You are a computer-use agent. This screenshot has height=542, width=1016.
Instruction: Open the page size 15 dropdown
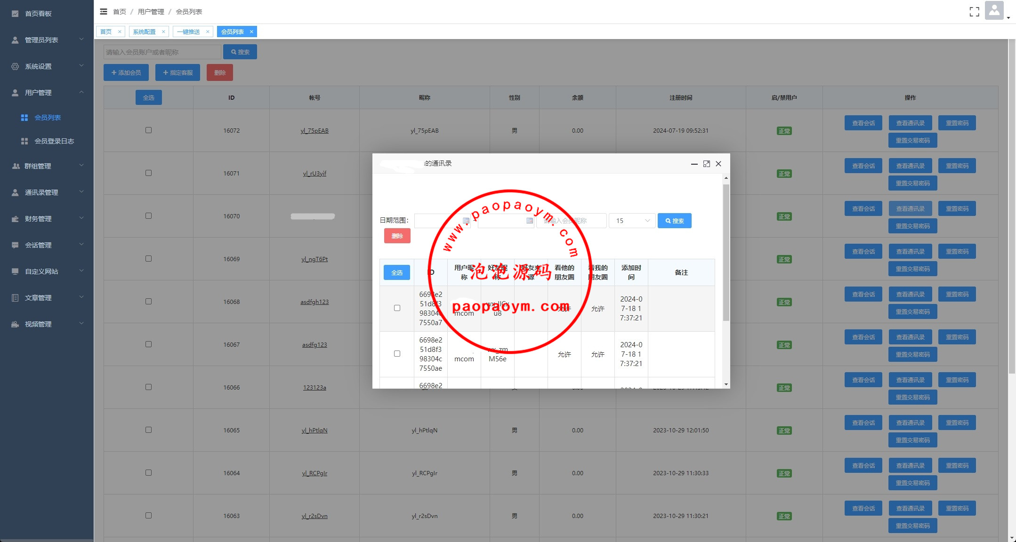(632, 221)
